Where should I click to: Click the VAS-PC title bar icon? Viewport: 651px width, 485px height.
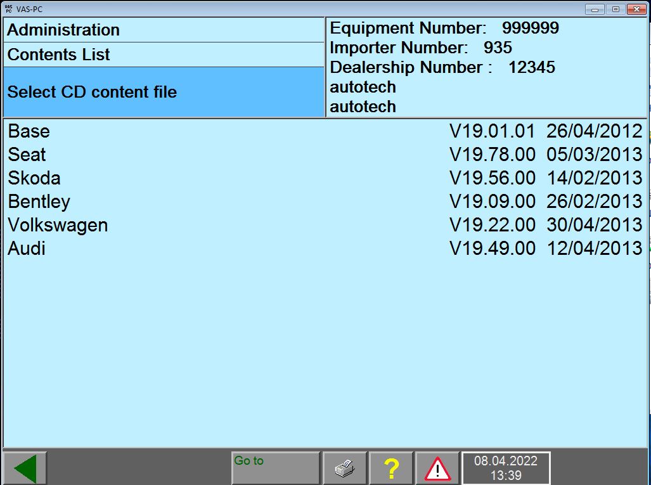point(8,9)
